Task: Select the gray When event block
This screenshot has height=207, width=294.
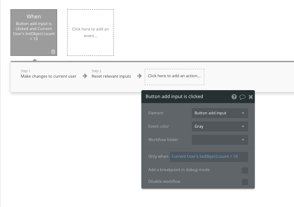Action: tap(34, 33)
